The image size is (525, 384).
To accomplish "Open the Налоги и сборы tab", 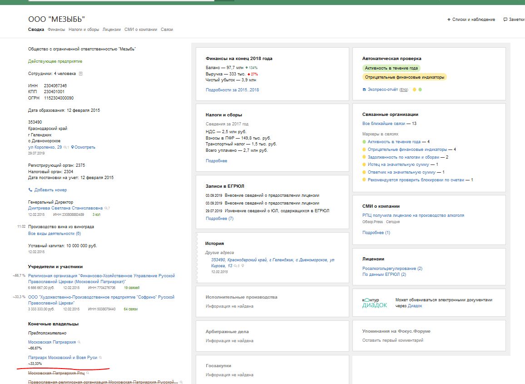I will point(84,30).
